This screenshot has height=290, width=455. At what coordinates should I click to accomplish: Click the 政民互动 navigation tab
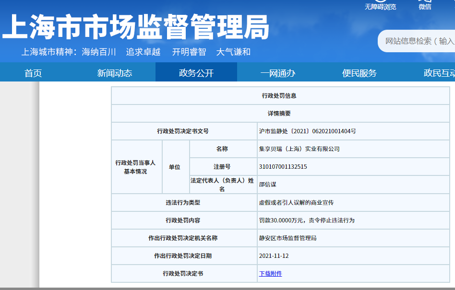point(439,73)
